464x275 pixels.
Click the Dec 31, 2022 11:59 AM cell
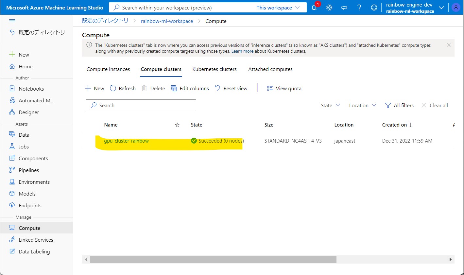coord(407,141)
